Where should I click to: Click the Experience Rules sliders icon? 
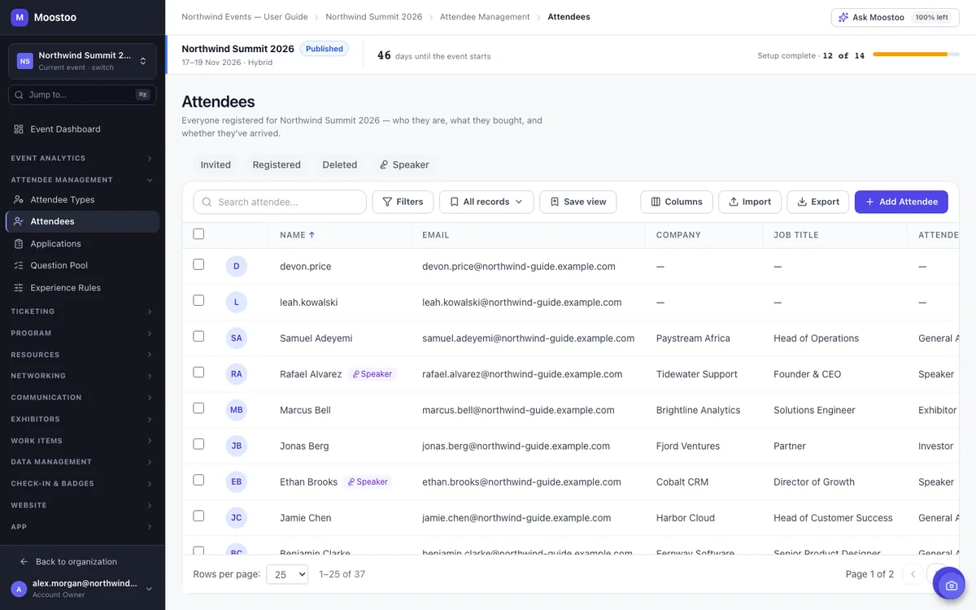tap(19, 288)
